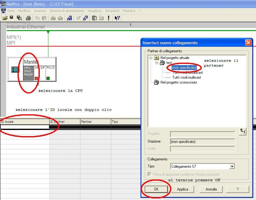The width and height of the screenshot is (256, 200).
Task: Click the 'Master' station name
Action: pyautogui.click(x=31, y=62)
